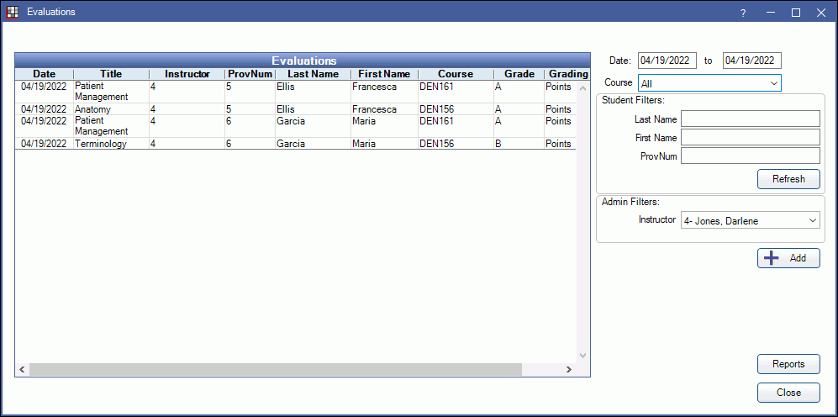This screenshot has height=417, width=838.
Task: Click the help question mark icon
Action: click(x=743, y=13)
